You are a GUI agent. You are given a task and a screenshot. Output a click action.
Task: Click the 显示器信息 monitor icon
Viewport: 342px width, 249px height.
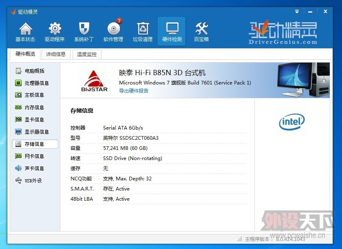(x=18, y=132)
